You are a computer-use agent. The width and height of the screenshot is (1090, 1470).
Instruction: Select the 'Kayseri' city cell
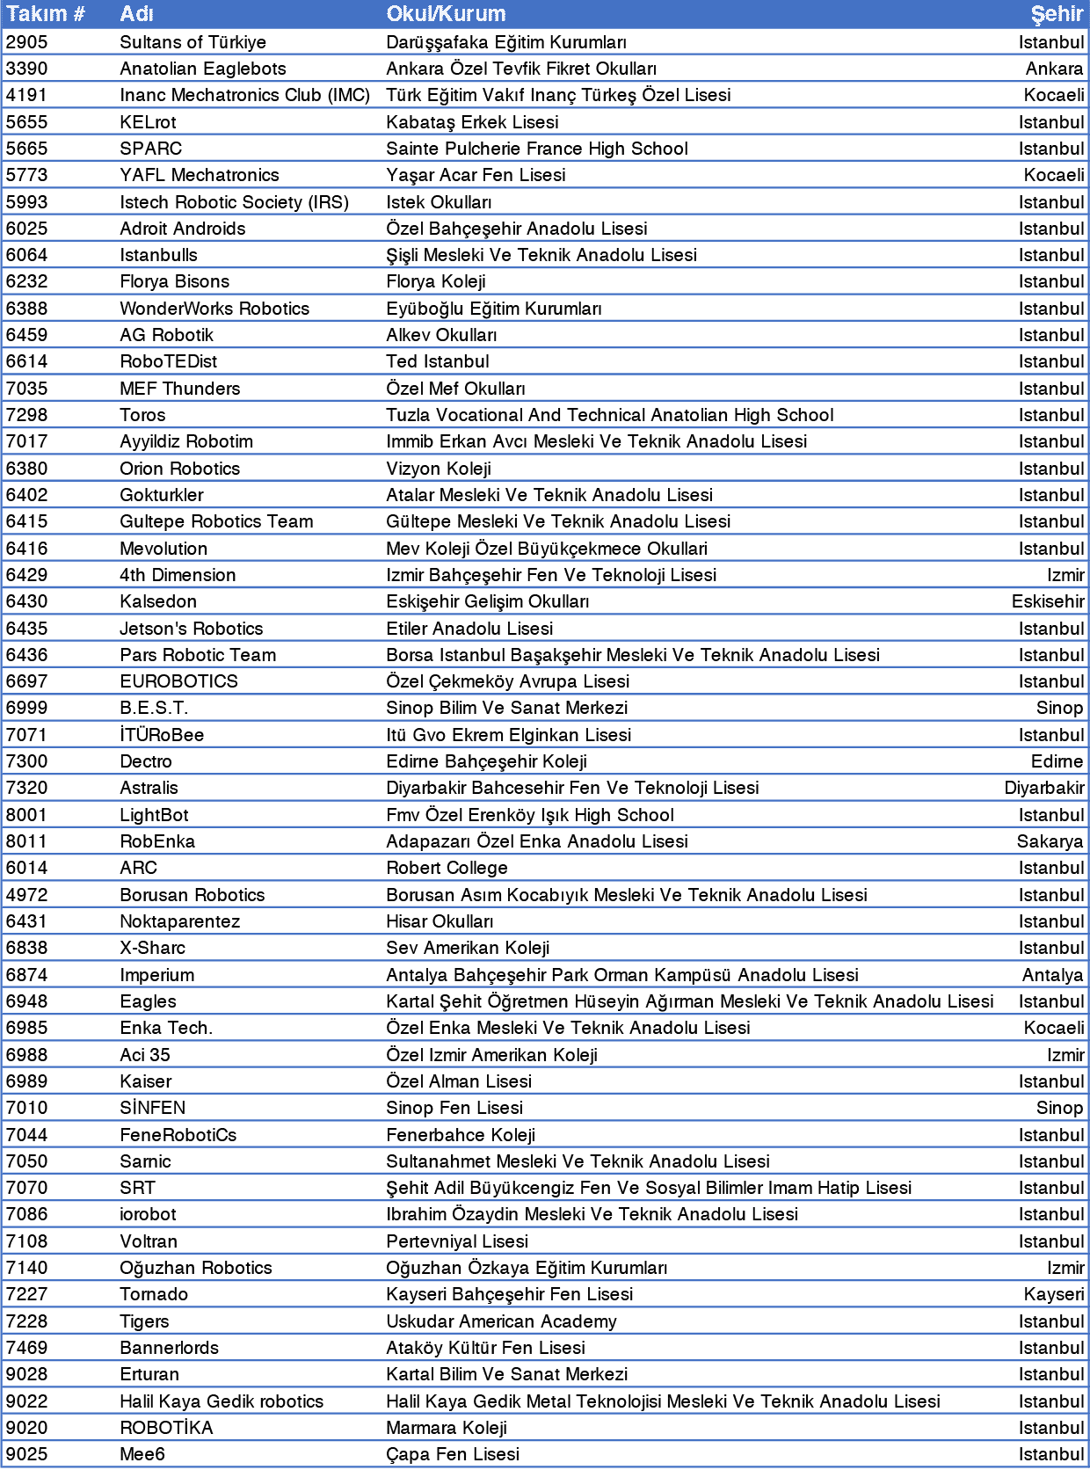[1054, 1294]
